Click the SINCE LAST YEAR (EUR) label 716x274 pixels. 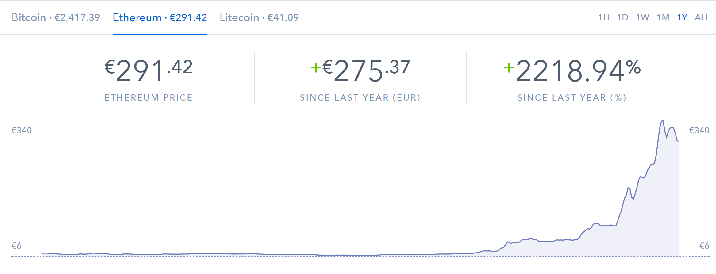click(360, 97)
